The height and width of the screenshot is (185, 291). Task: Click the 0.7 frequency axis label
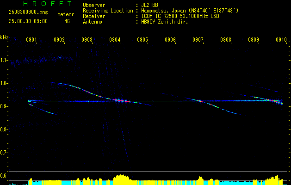4,153
